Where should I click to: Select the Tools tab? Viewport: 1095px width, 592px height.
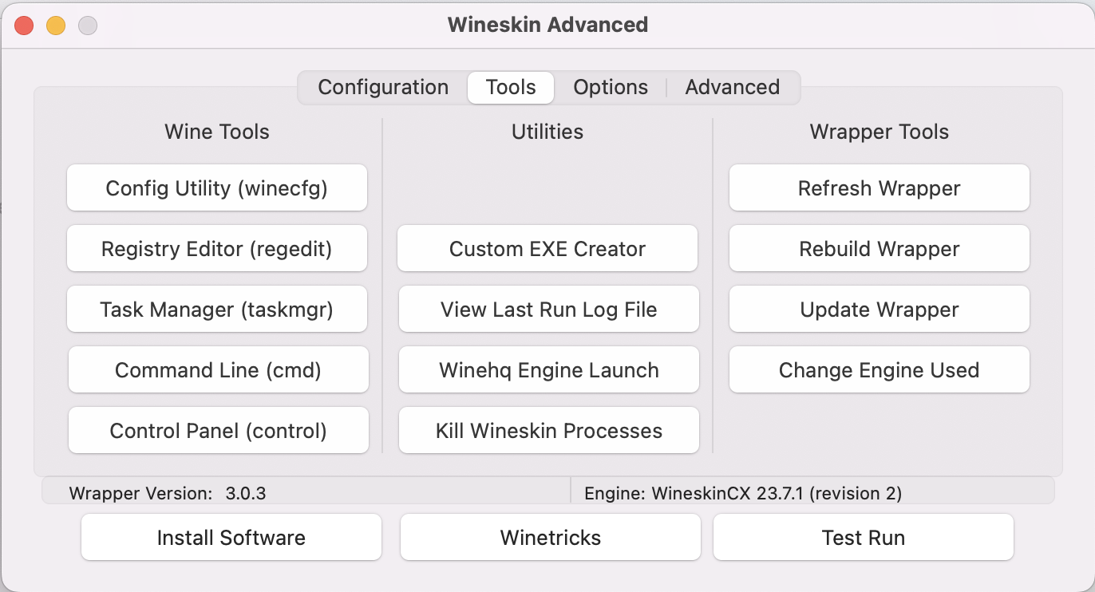click(511, 87)
